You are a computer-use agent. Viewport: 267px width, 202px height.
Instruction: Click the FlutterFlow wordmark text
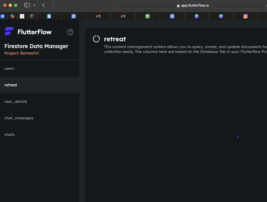[x=34, y=32]
